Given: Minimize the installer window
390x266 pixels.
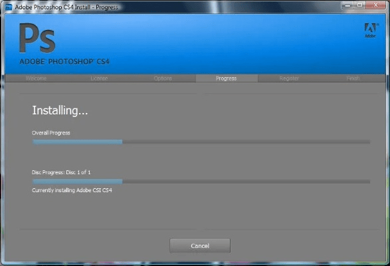Looking at the screenshot, I should [x=347, y=5].
